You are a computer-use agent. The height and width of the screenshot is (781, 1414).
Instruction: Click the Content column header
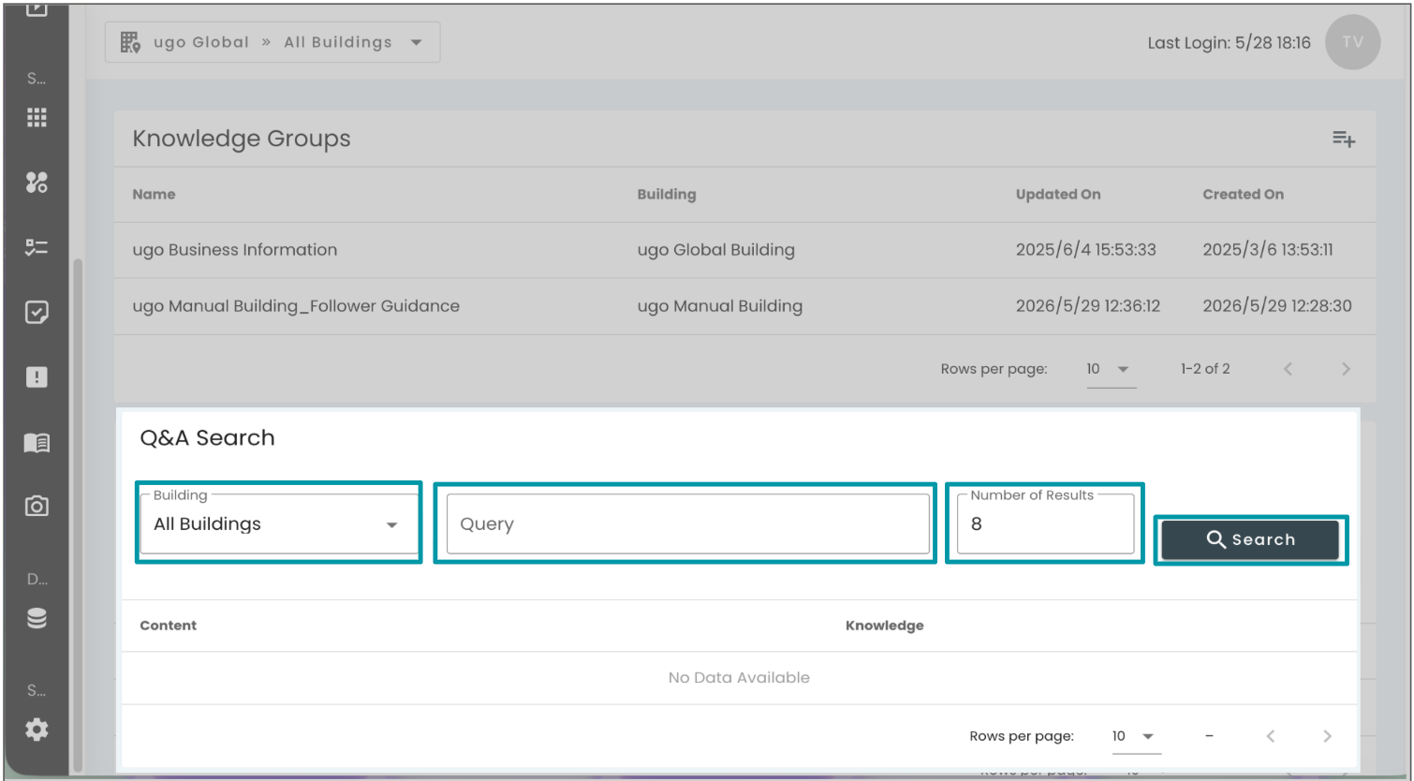tap(169, 626)
